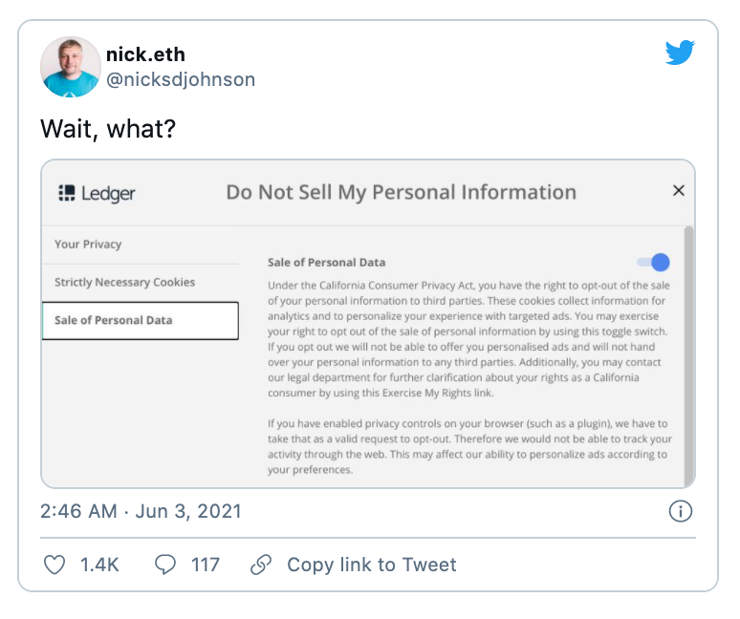Click the nick.eth display name
Image resolution: width=740 pixels, height=619 pixels.
tap(146, 55)
